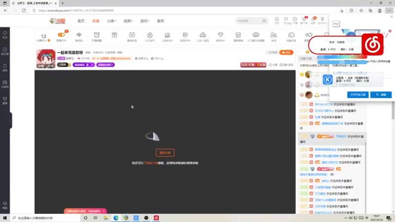Open the two-people 友邻 icon
The width and height of the screenshot is (395, 222).
point(274,35)
